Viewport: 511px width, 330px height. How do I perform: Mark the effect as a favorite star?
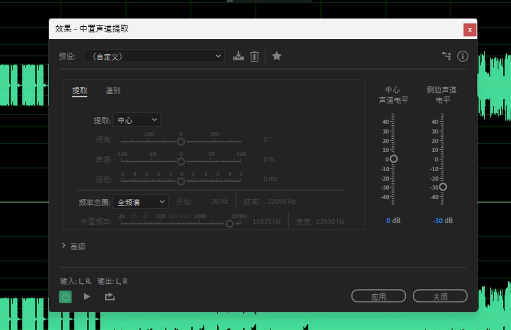[x=277, y=56]
